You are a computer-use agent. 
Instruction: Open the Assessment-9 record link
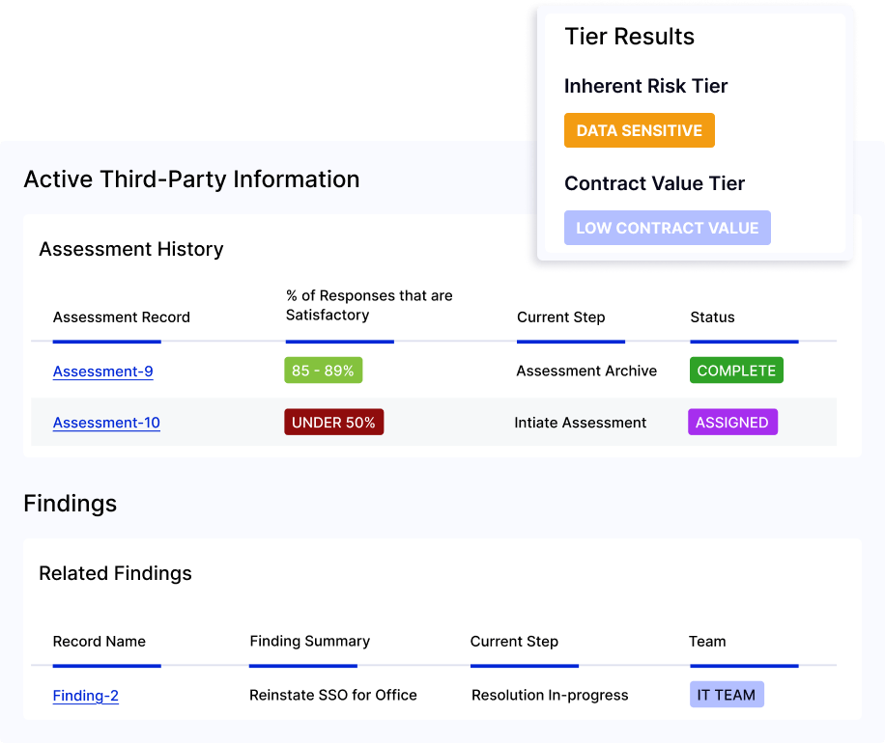[102, 371]
